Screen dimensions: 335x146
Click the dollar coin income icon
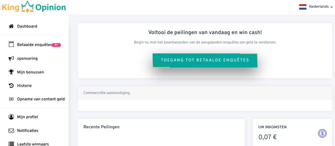[322, 133]
